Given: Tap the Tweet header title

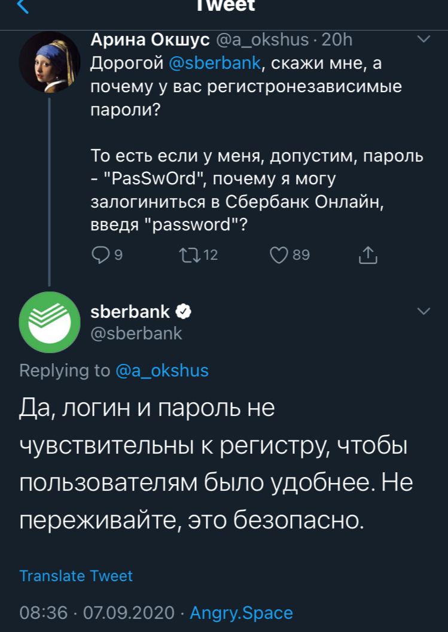Looking at the screenshot, I should point(225,6).
